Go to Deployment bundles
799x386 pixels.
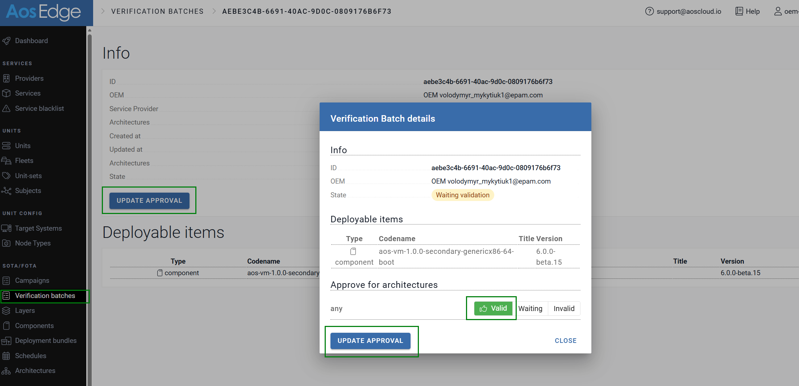[46, 341]
